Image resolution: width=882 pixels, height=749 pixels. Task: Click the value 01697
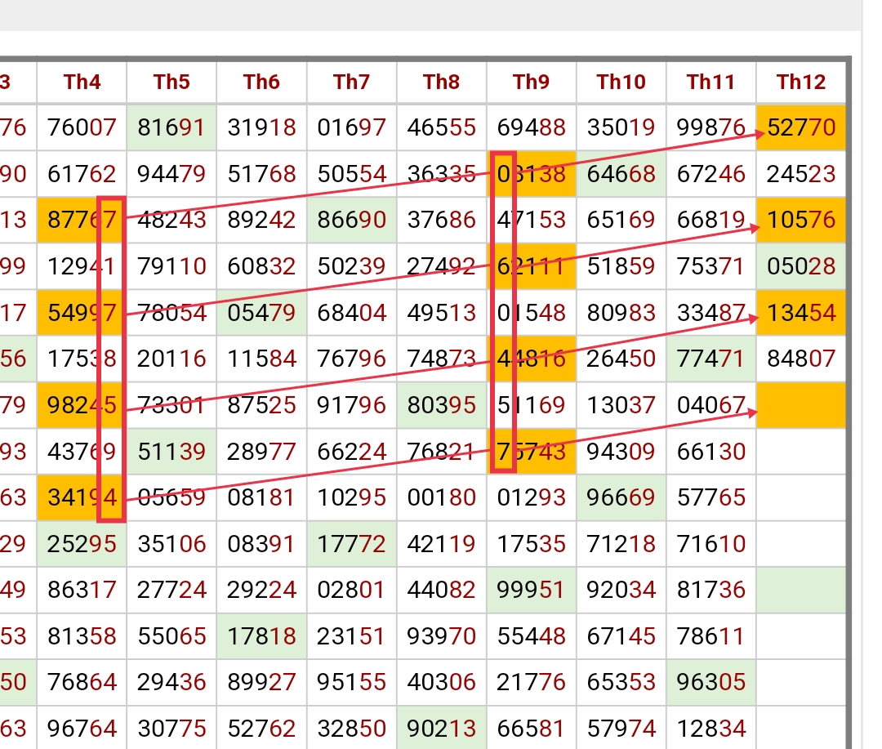(x=352, y=127)
